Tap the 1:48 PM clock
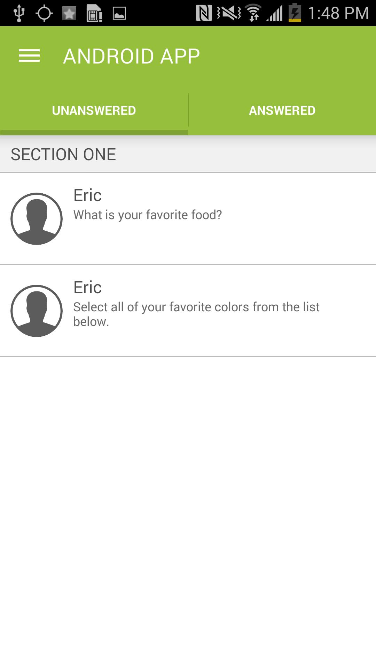The width and height of the screenshot is (376, 670). click(338, 13)
